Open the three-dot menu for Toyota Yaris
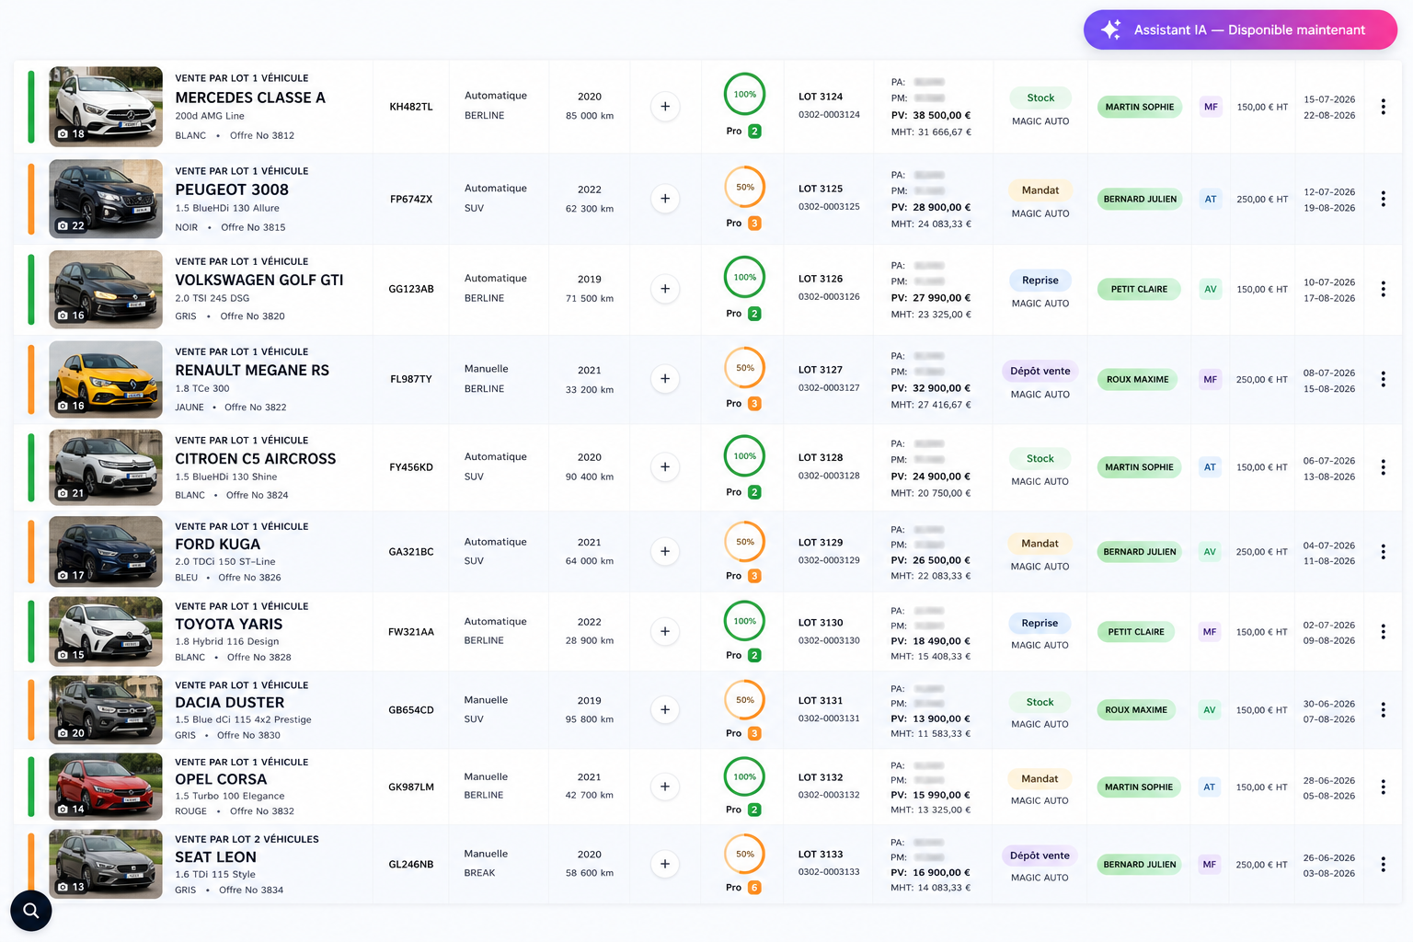The width and height of the screenshot is (1413, 942). click(1383, 632)
